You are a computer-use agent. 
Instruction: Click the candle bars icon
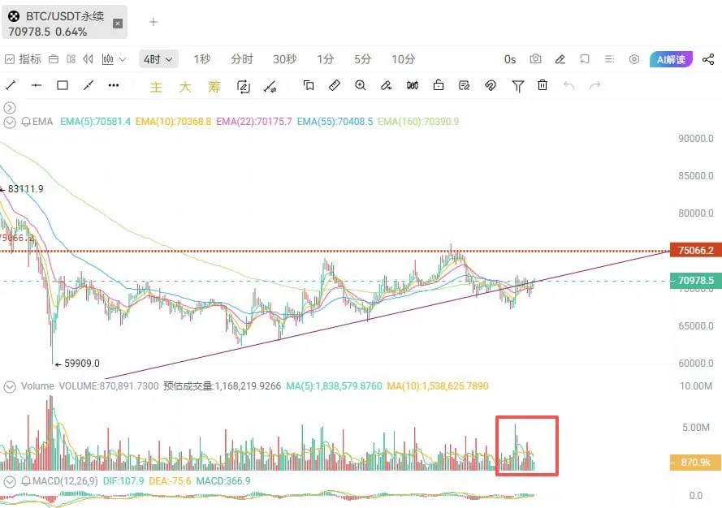point(413,85)
